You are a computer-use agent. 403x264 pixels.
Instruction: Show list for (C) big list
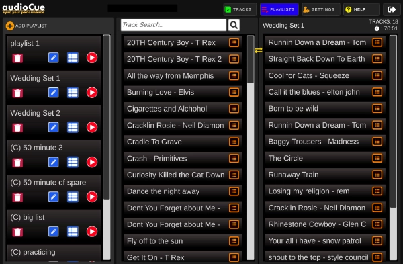pos(73,232)
